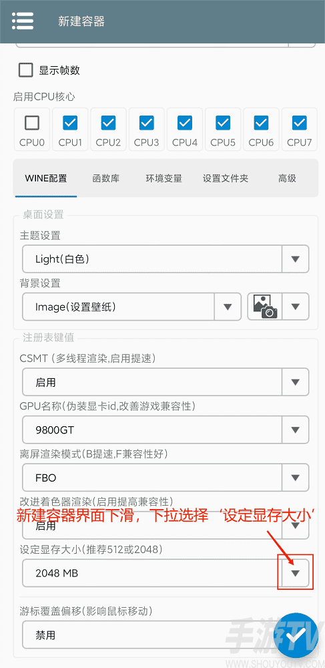Go to the 高级 tab
Image resolution: width=325 pixels, height=668 pixels.
(287, 178)
